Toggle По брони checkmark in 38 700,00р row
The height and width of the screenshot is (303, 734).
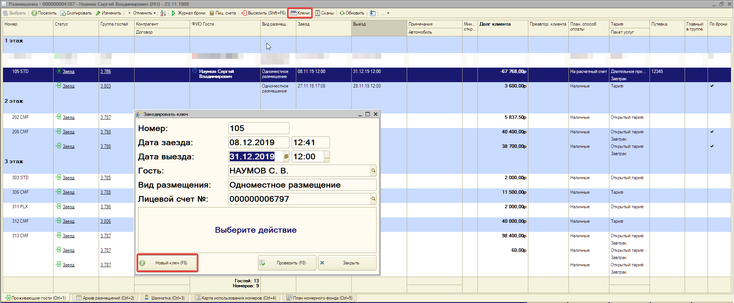coord(712,146)
